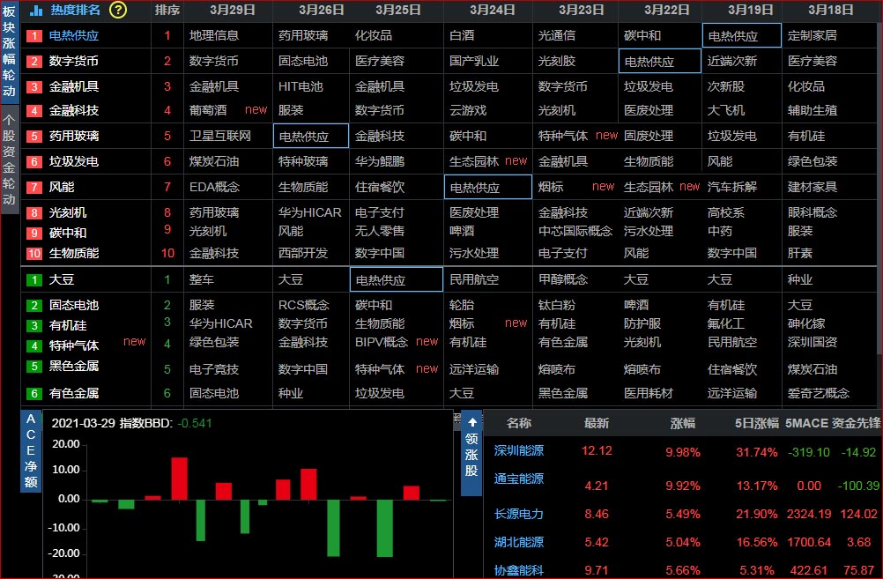Image resolution: width=883 pixels, height=579 pixels.
Task: Open 长源电力 stock link
Action: click(519, 514)
